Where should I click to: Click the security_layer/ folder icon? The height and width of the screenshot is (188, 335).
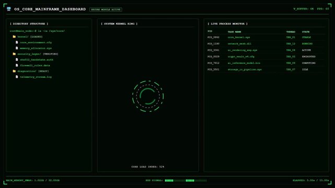(x=14, y=54)
